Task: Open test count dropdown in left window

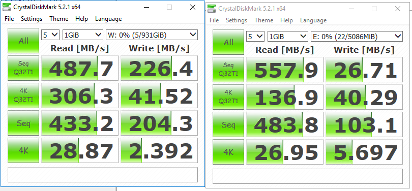Action: (50, 35)
